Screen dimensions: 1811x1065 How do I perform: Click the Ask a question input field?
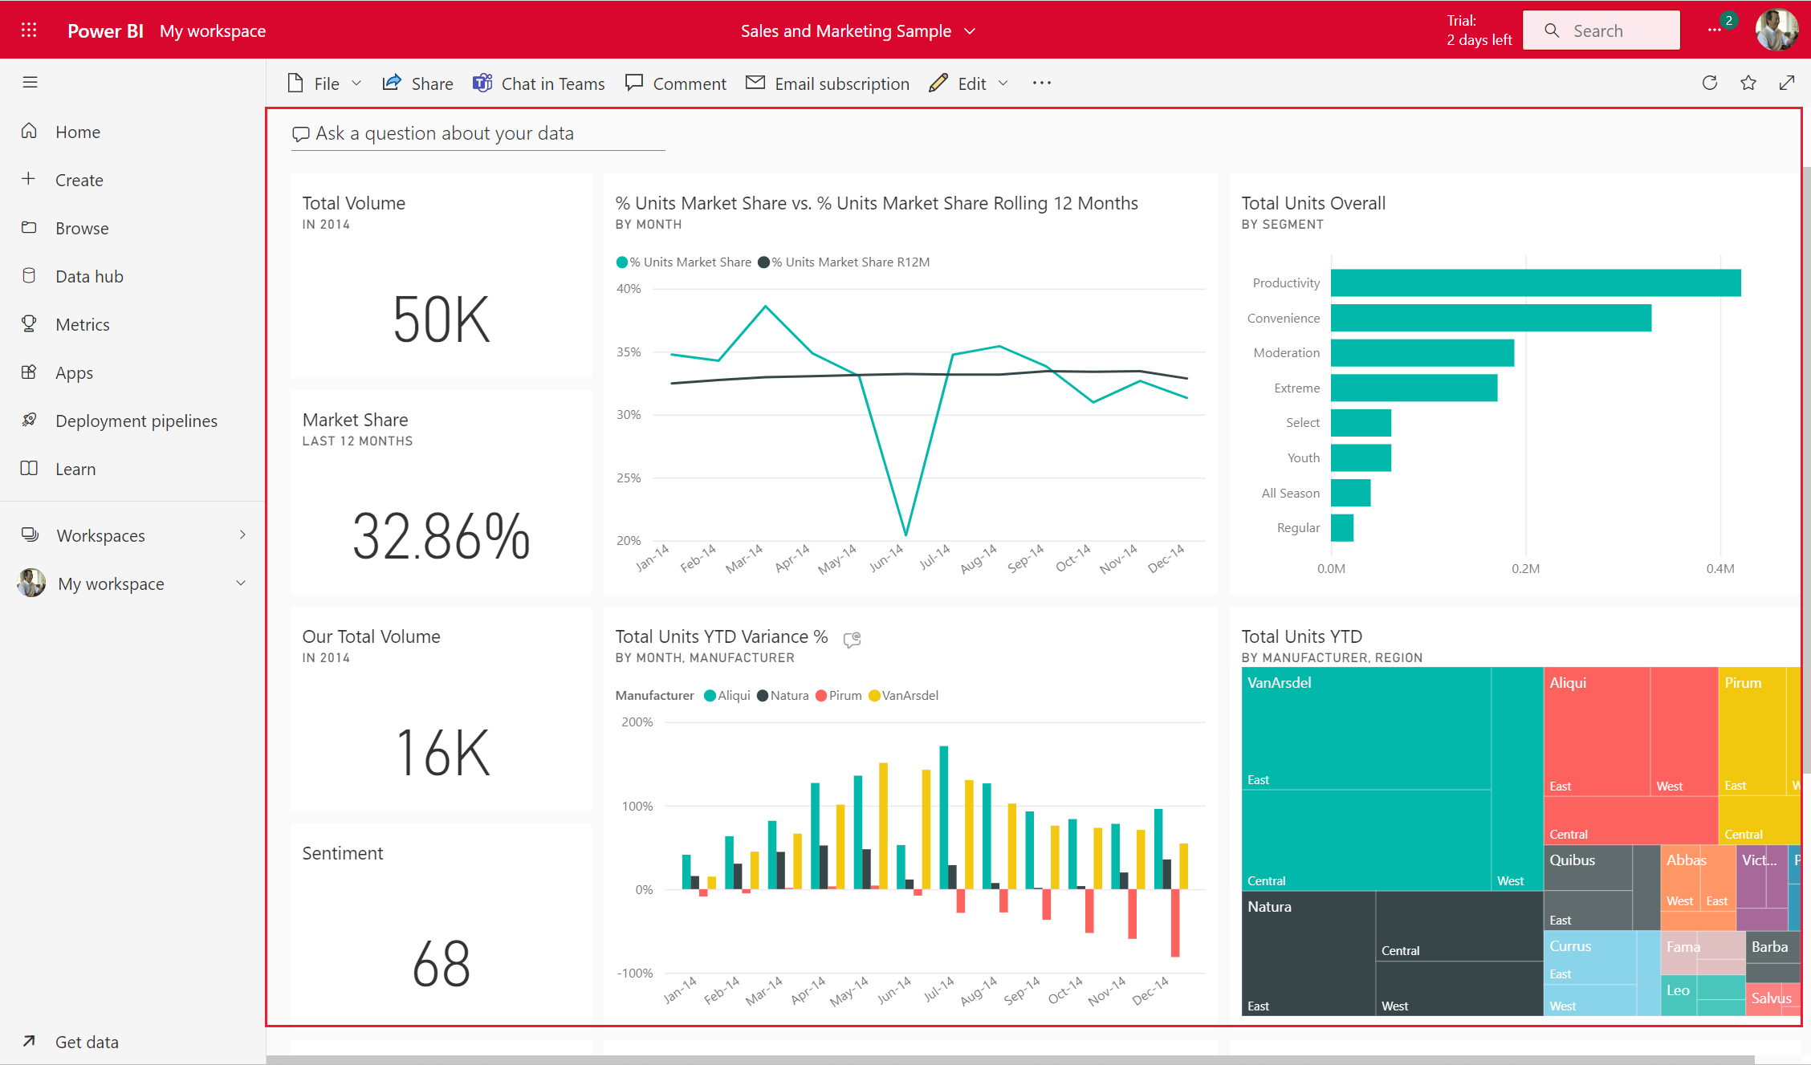[x=479, y=132]
